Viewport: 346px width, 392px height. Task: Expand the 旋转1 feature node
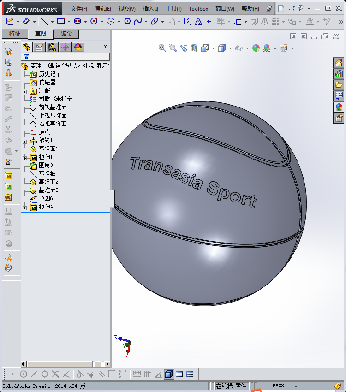coord(24,142)
